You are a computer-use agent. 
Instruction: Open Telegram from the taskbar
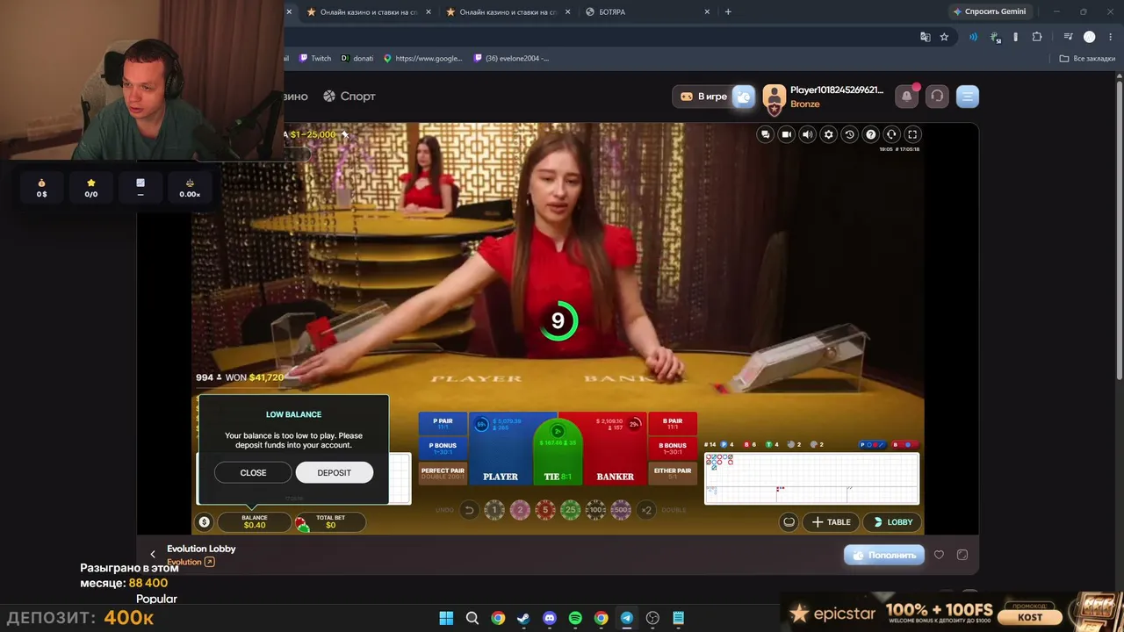click(x=627, y=618)
